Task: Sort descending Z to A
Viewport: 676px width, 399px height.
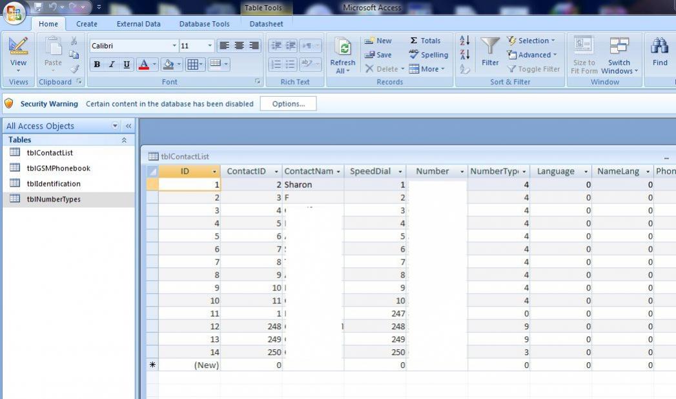Action: tap(465, 55)
